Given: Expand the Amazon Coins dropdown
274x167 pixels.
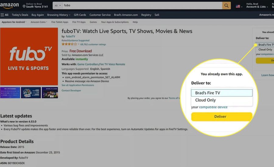Looking at the screenshot, I should (39, 22).
